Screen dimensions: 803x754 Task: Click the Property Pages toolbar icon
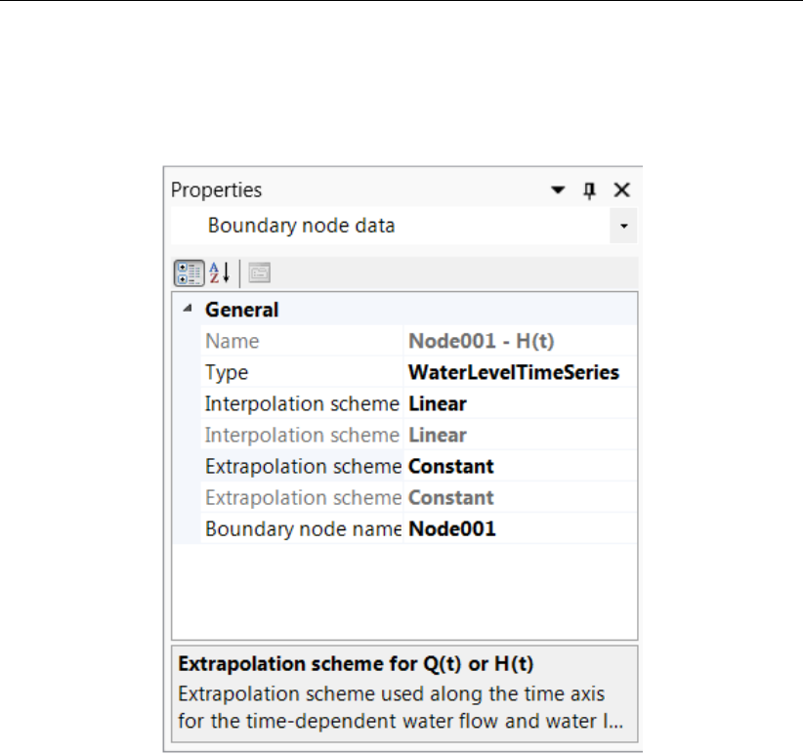258,274
